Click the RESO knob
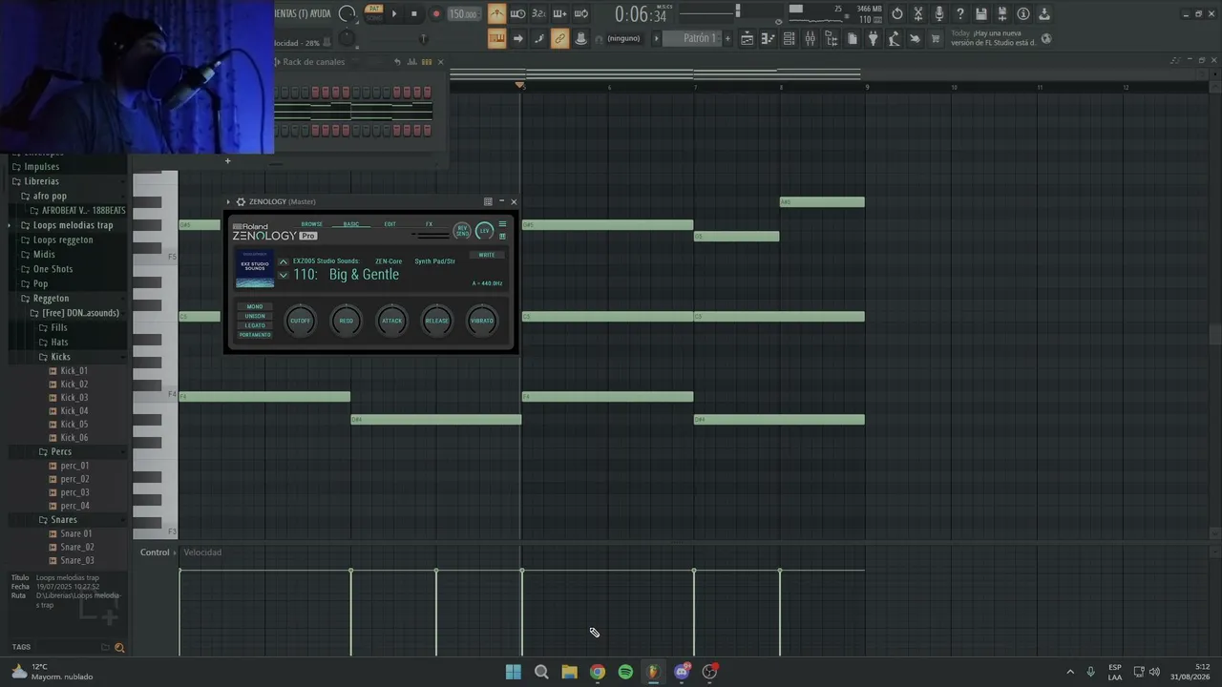 (346, 321)
